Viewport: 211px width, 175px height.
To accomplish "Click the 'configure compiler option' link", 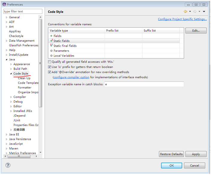I will (x=71, y=77).
